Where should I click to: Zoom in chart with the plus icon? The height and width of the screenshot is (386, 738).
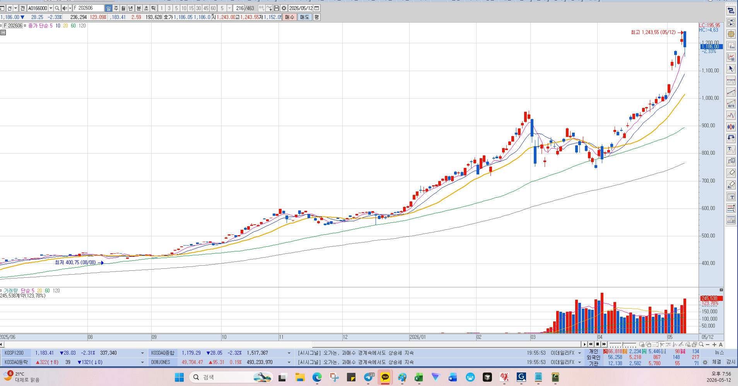click(x=714, y=344)
